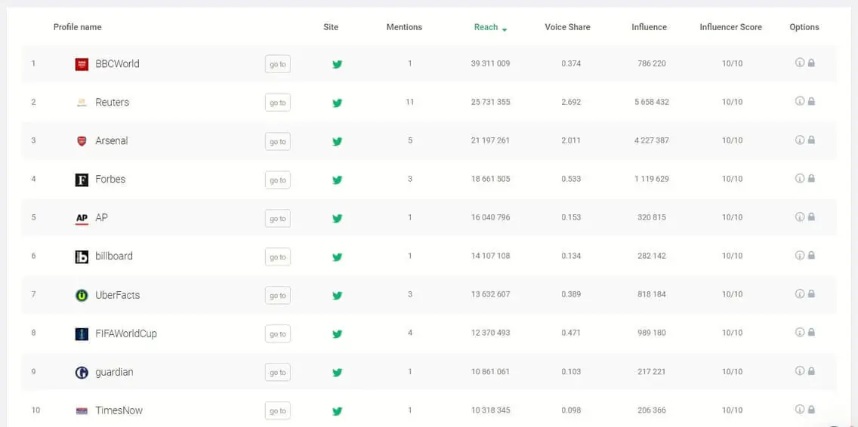
Task: Click the 'go to' button for UberFacts
Action: (x=277, y=295)
